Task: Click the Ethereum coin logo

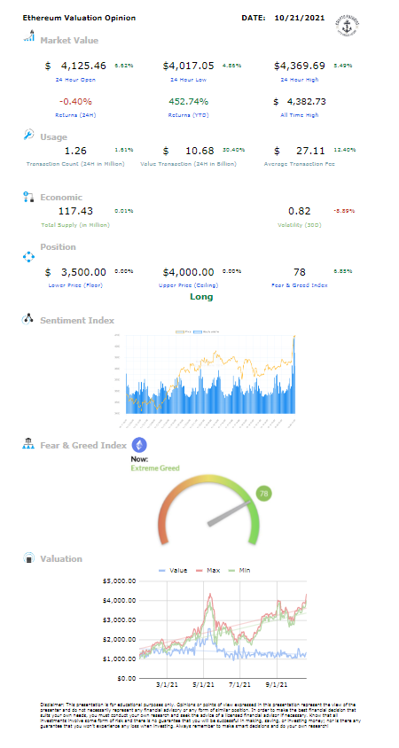Action: click(x=139, y=445)
